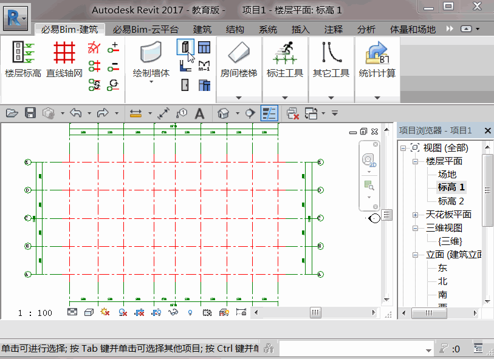Click the Open folder icon in quick toolbar
This screenshot has width=494, height=359.
pyautogui.click(x=12, y=113)
